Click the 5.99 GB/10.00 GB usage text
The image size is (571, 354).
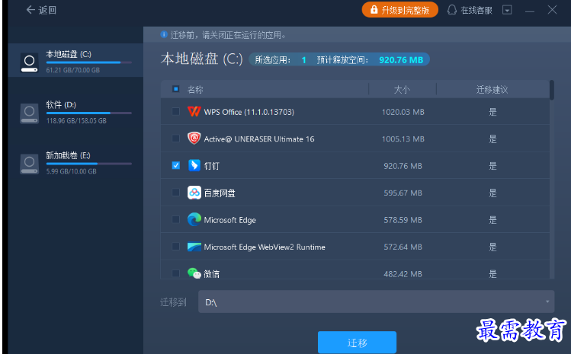(x=72, y=171)
